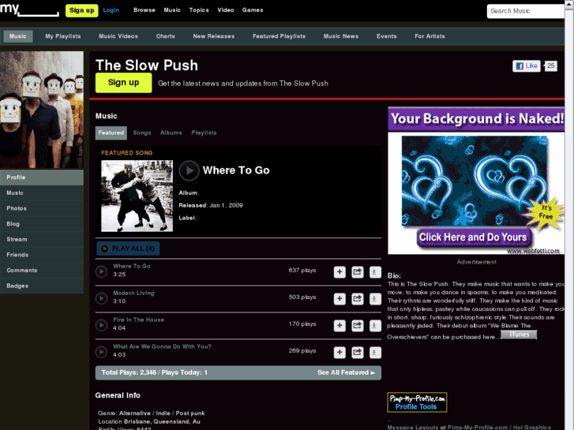This screenshot has width=574, height=430.
Task: Open Featured Playlists section
Action: pos(279,36)
